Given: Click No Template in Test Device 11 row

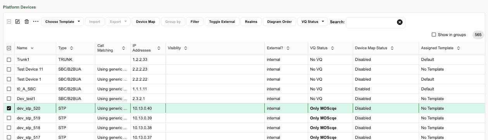Looking at the screenshot, I should [x=433, y=69].
